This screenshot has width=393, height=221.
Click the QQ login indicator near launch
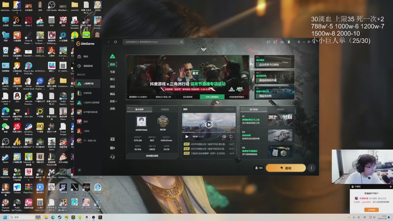pos(259,168)
